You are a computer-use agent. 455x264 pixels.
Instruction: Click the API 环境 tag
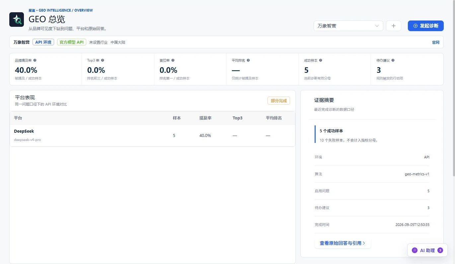tap(43, 42)
